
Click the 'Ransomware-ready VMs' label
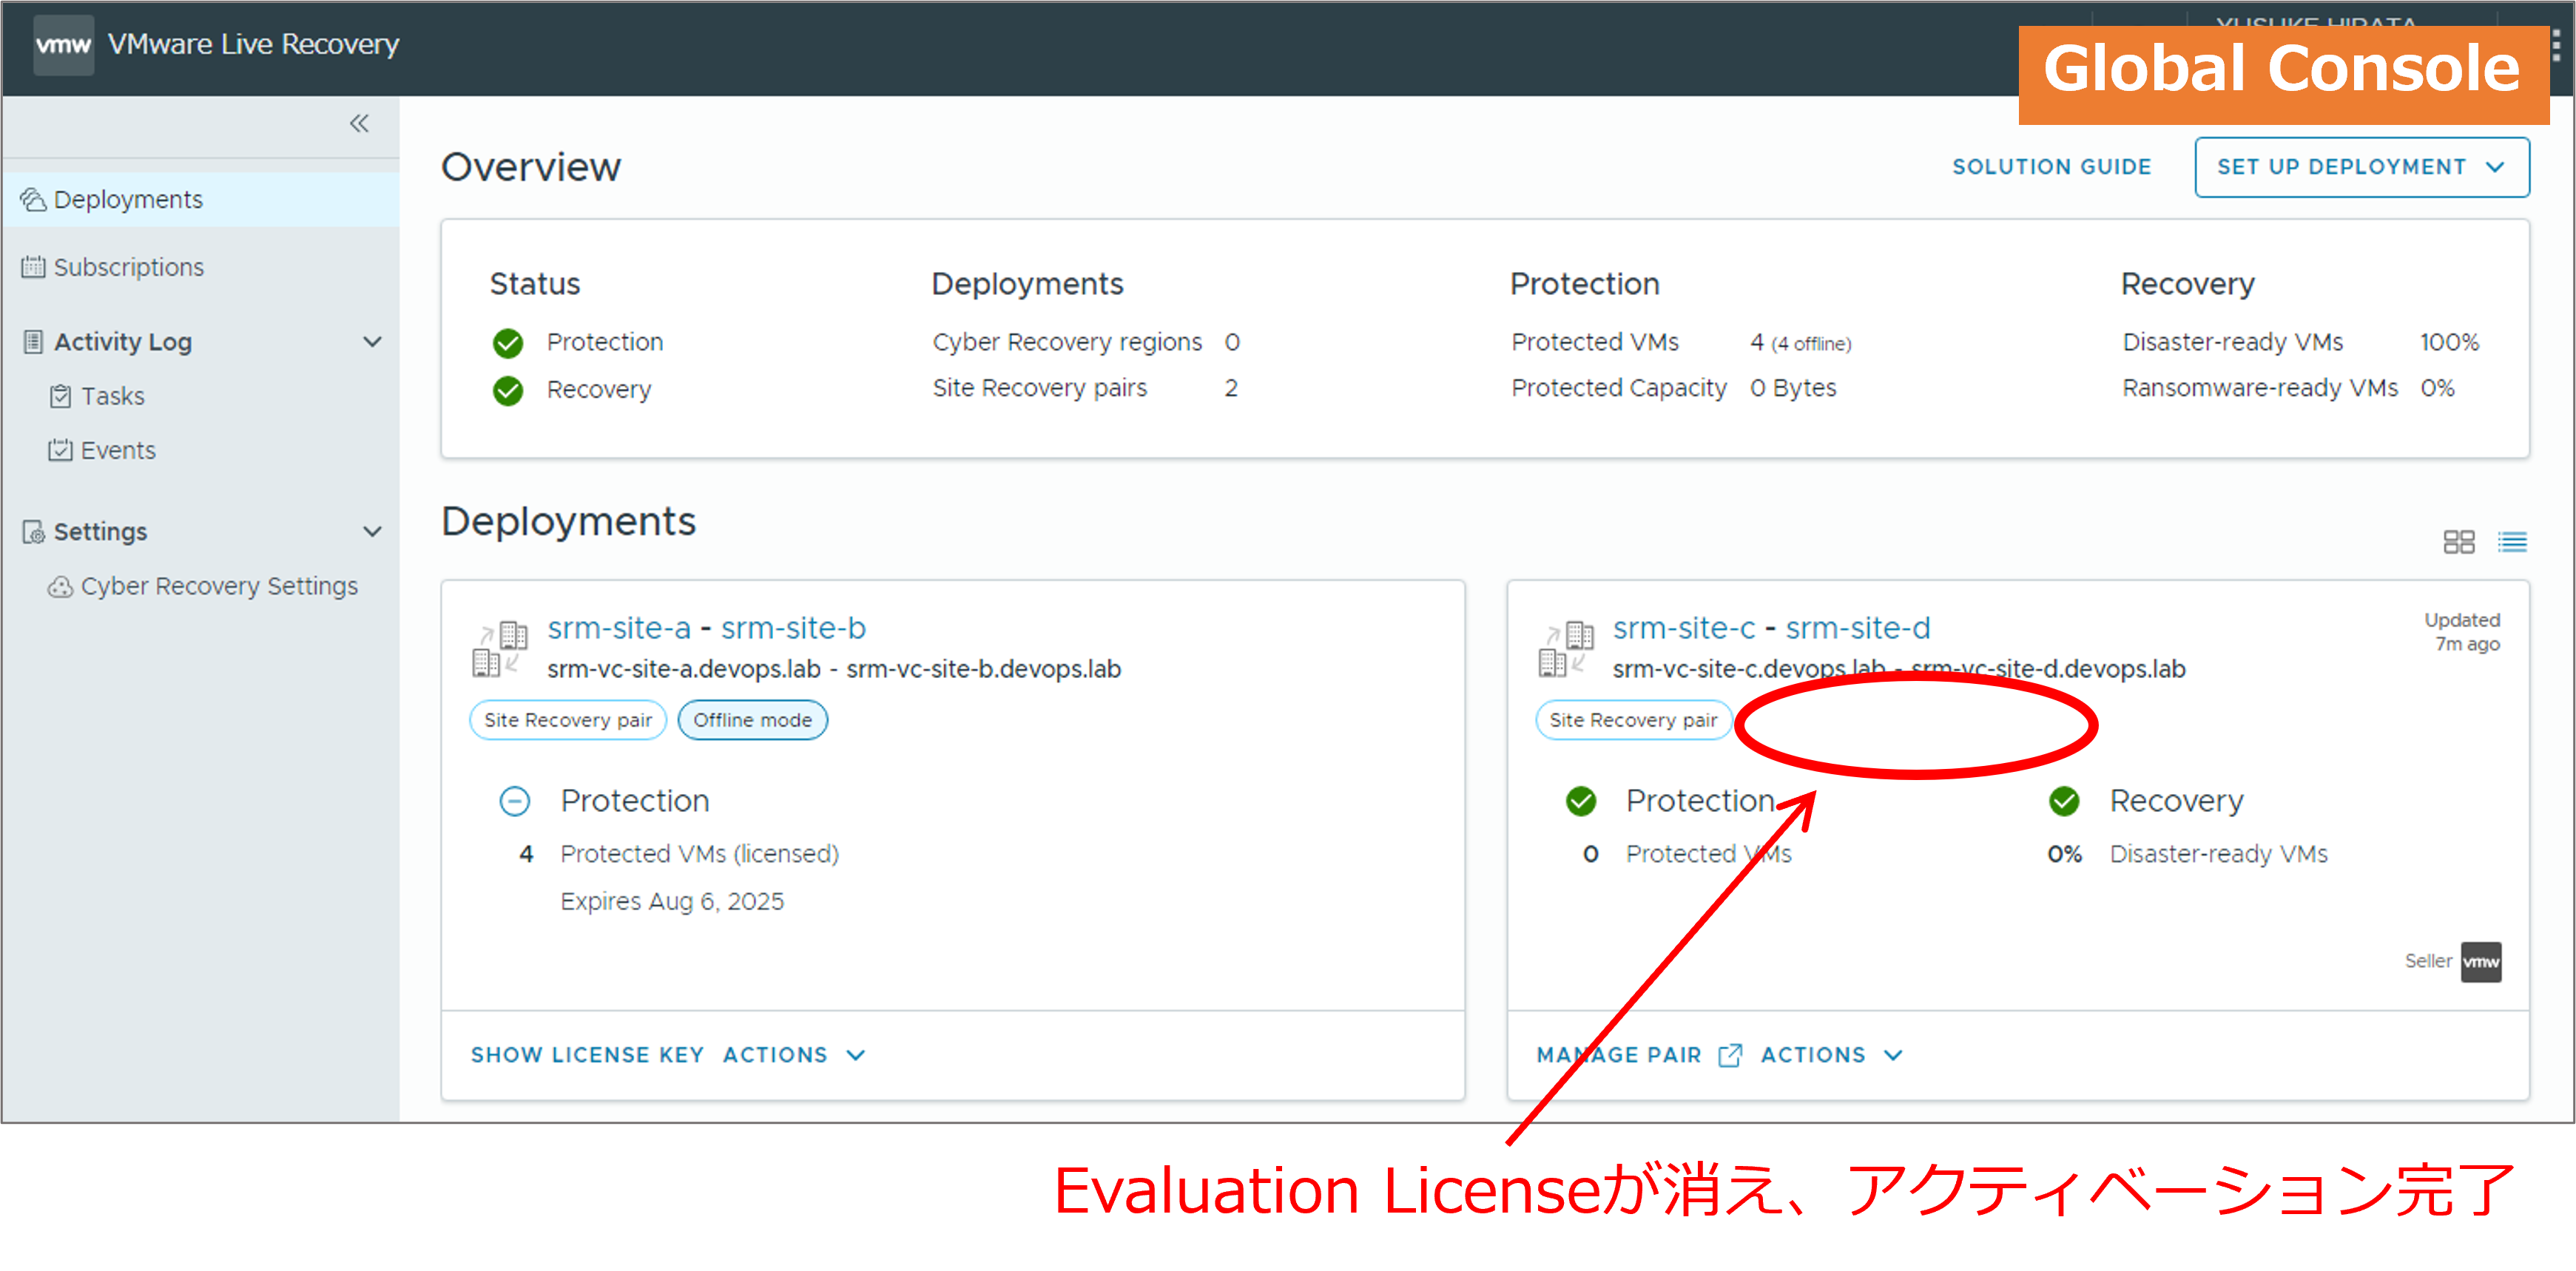click(2260, 387)
